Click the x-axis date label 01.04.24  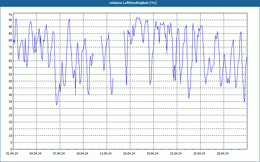tap(12, 154)
